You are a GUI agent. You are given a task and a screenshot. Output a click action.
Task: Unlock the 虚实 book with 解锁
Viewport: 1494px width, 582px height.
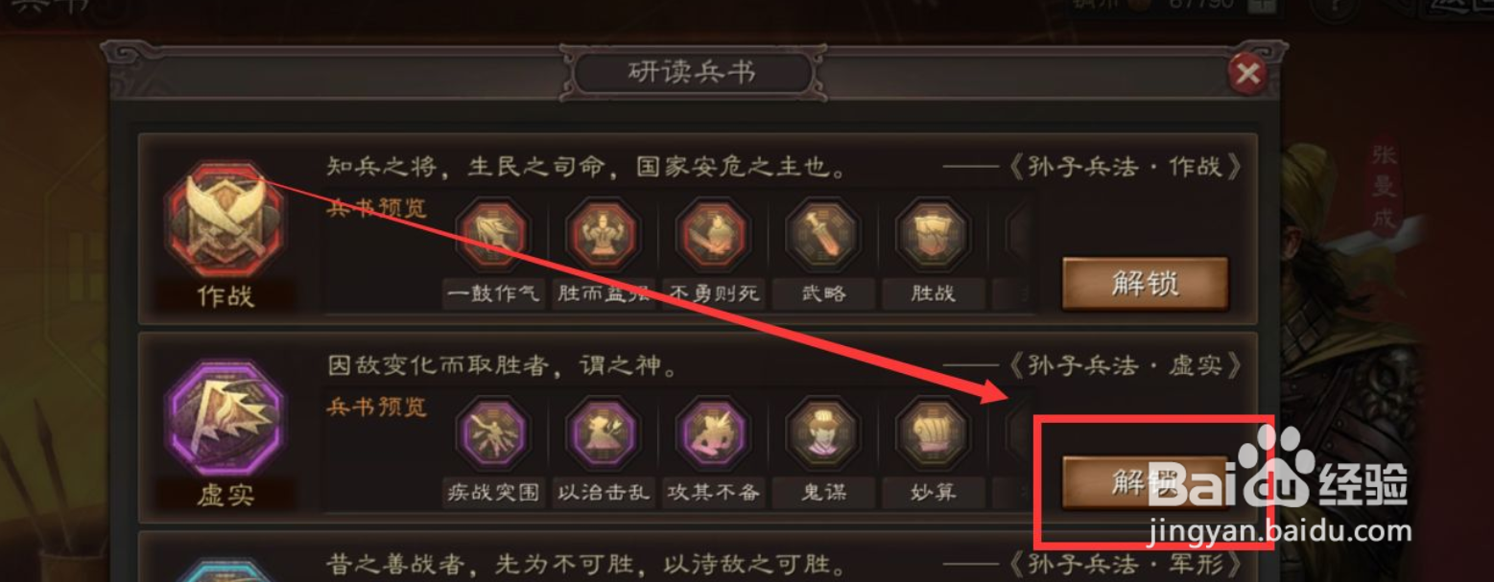coord(1145,482)
